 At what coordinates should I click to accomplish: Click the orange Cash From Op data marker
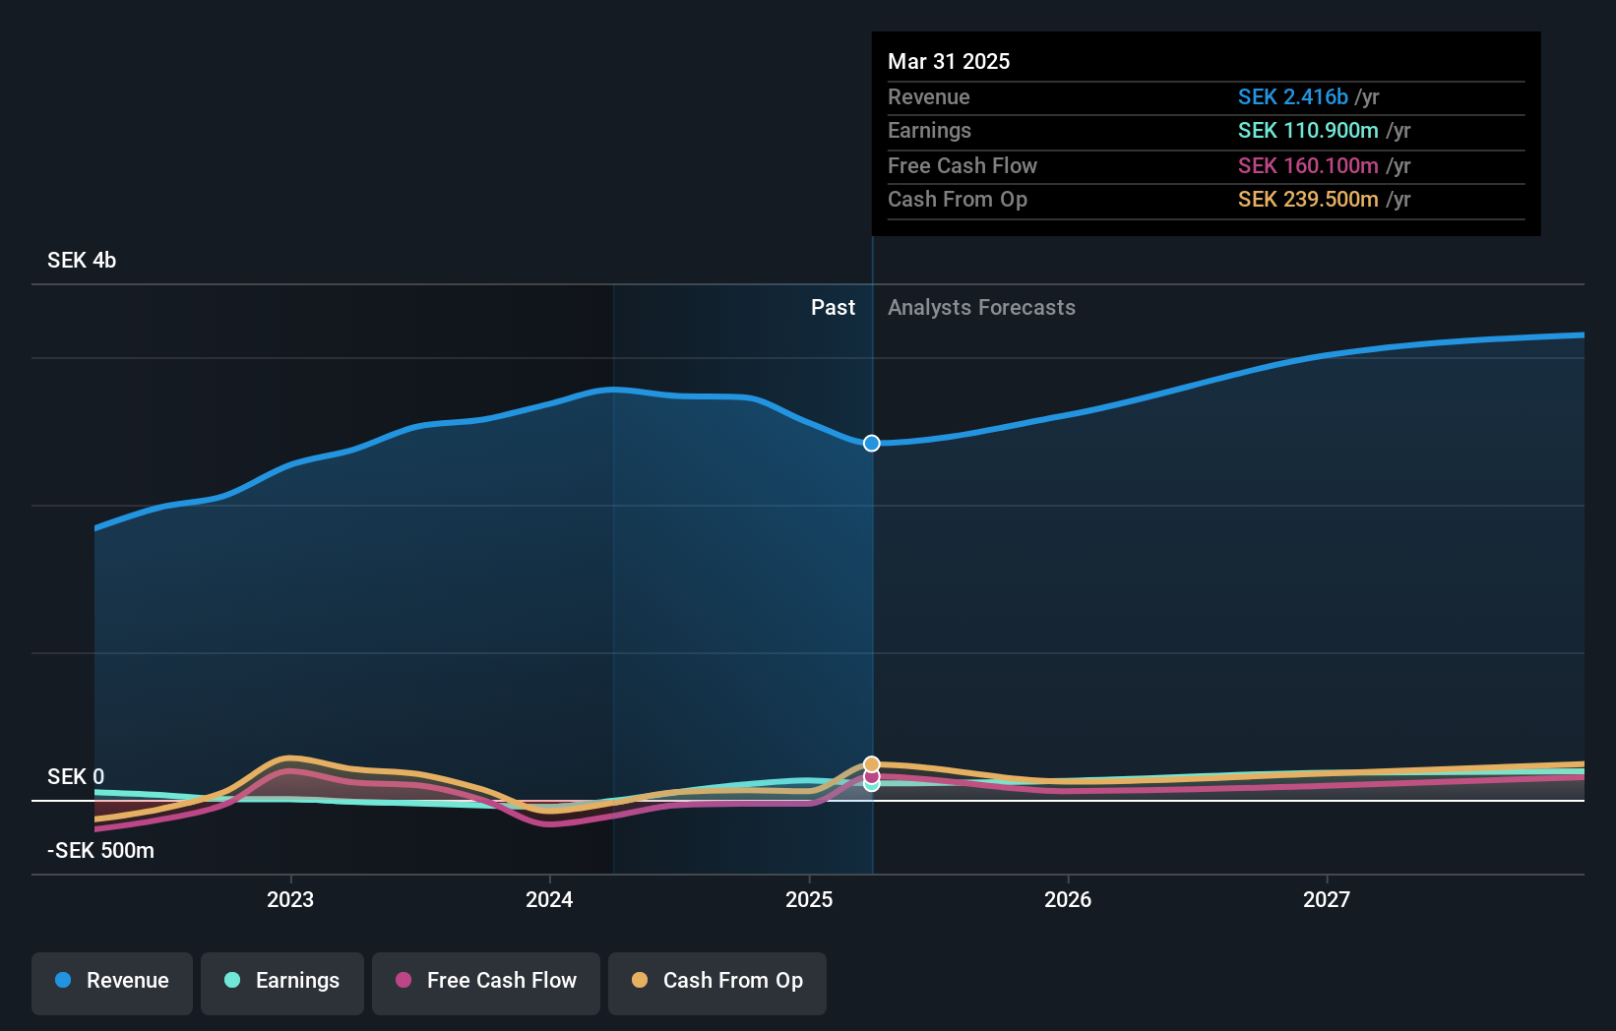coord(872,764)
